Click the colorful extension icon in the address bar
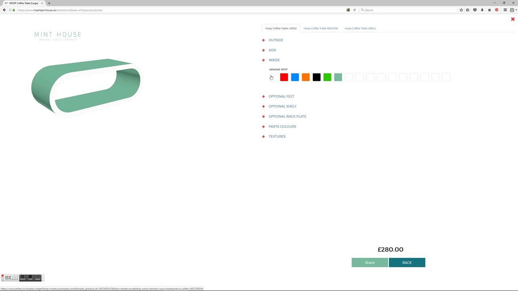518x291 pixels. click(x=348, y=10)
